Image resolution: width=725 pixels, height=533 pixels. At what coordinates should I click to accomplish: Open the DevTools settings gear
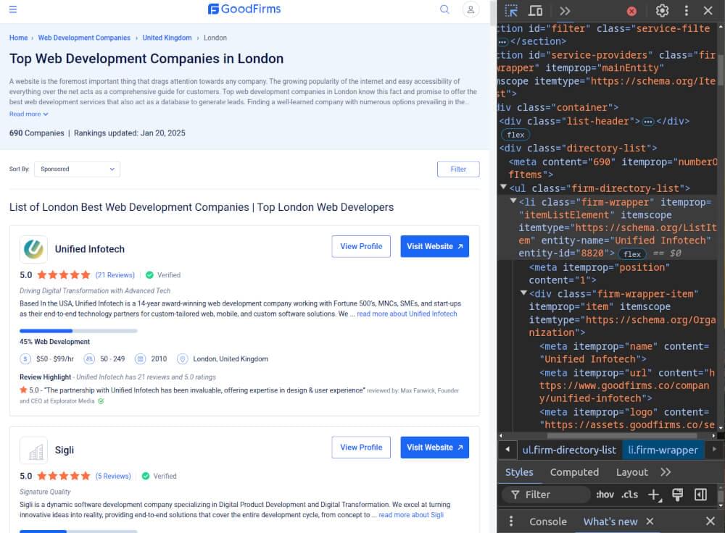coord(662,10)
